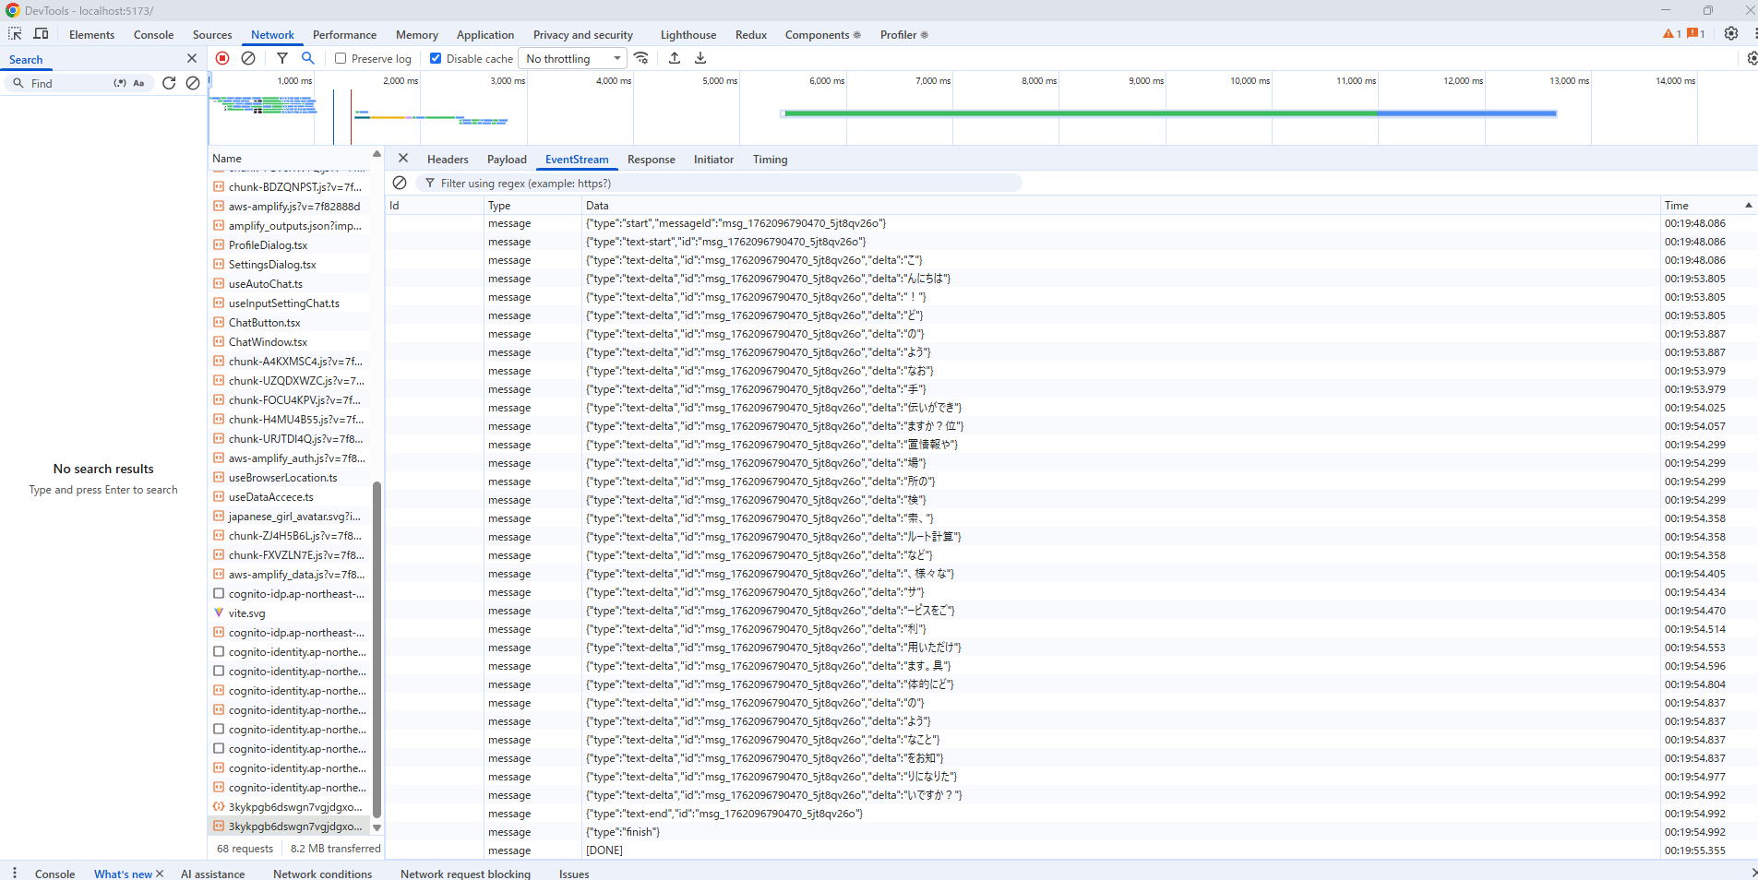
Task: Close the request details pane
Action: coord(403,159)
